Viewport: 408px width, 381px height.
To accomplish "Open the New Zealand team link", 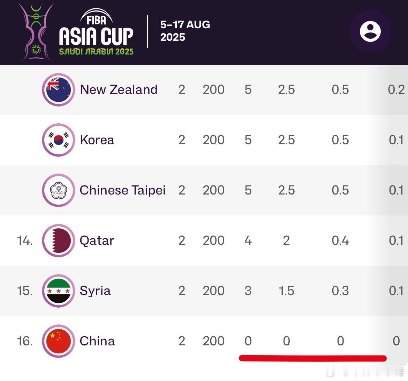I will tap(119, 90).
